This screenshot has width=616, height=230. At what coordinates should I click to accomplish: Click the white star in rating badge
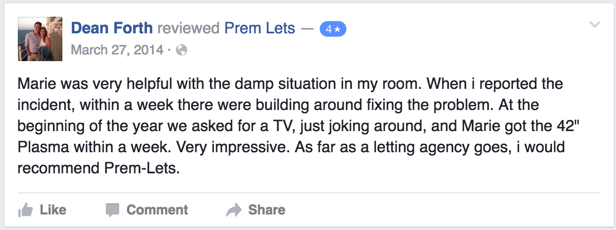pos(338,29)
